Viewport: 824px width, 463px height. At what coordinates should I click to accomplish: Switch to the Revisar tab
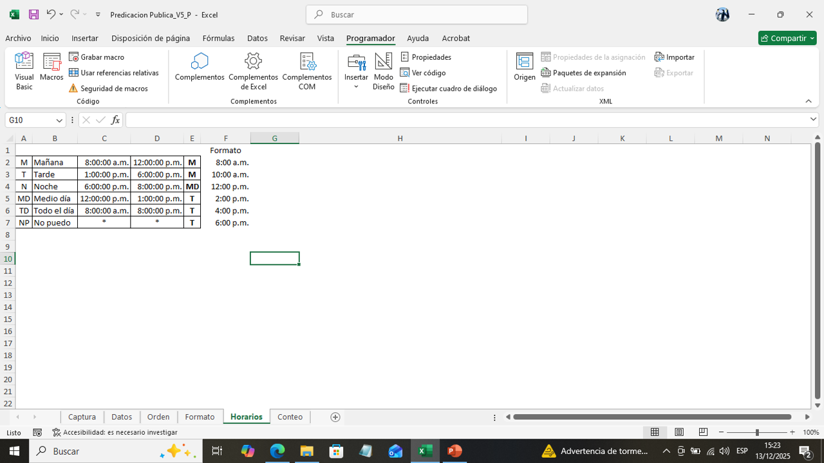292,38
